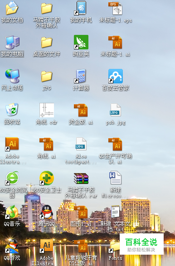Screen dimensions: 175x266
Task: Select the JPG folder
Action: coord(47,76)
